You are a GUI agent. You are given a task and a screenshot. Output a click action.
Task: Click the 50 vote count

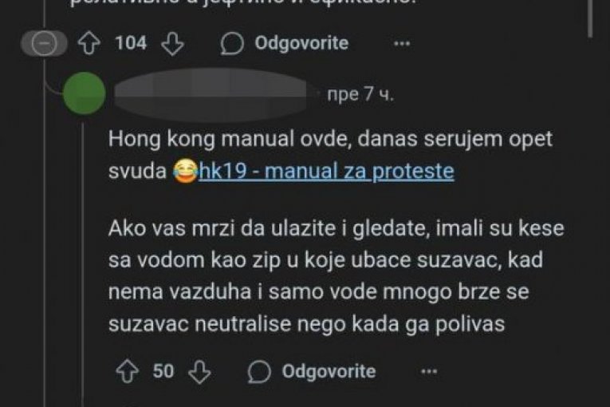163,371
